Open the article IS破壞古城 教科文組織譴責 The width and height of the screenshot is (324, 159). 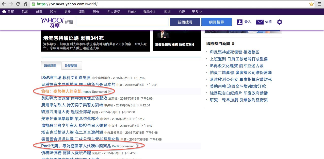pyautogui.click(x=66, y=78)
